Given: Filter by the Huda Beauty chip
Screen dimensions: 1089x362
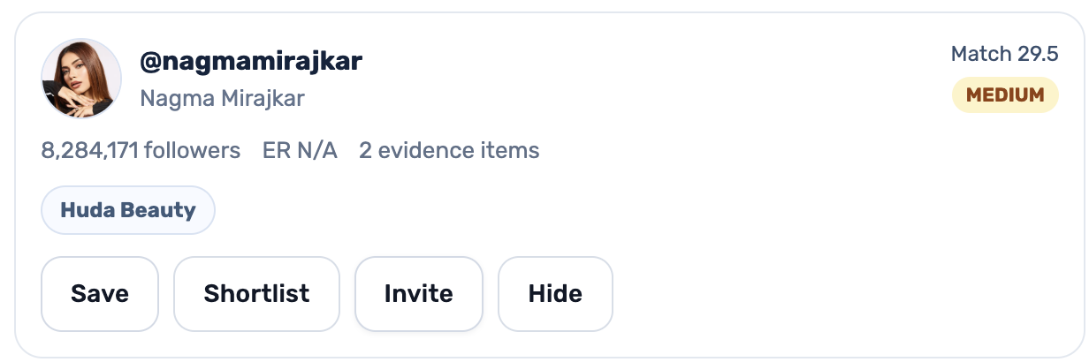Looking at the screenshot, I should [x=128, y=210].
